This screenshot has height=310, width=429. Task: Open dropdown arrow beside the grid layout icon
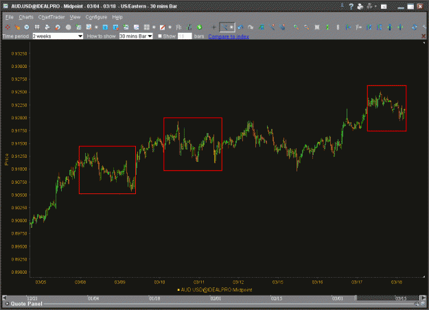(154, 27)
